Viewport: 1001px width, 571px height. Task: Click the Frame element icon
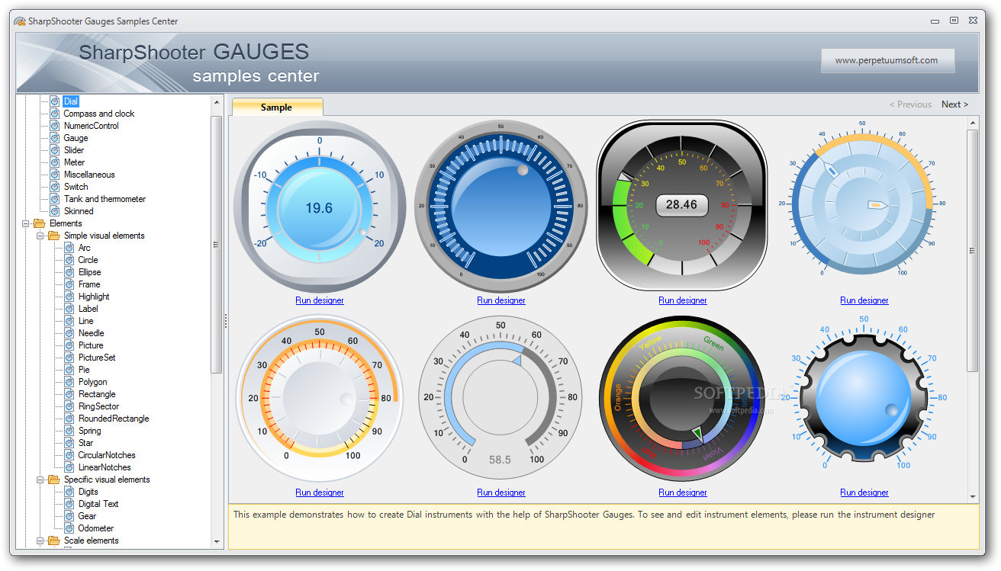[69, 284]
